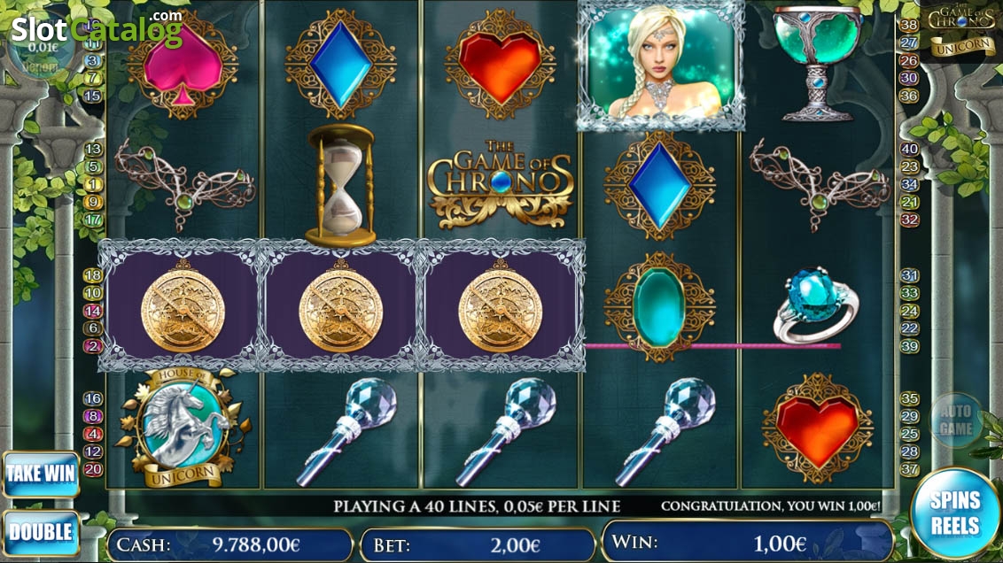Click the middle golden astrolabe symbol
1003x563 pixels.
[x=340, y=307]
